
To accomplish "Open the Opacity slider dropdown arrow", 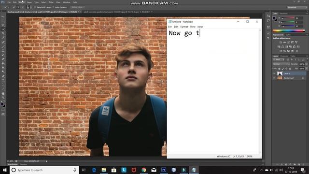I will pyautogui.click(x=307, y=64).
